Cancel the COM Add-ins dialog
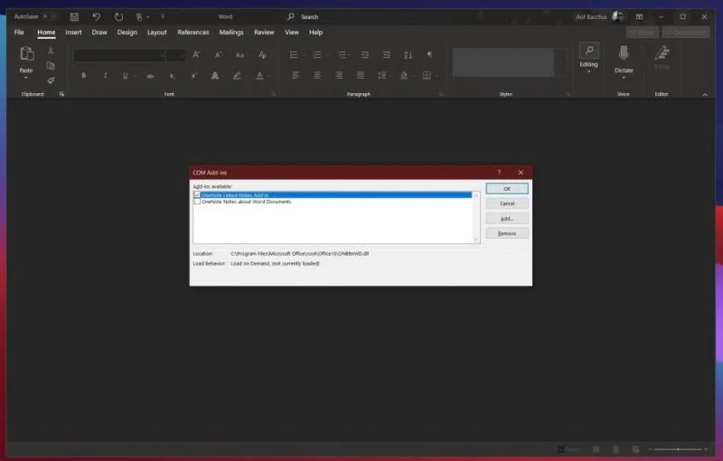Viewport: 723px width, 461px height. pyautogui.click(x=507, y=203)
